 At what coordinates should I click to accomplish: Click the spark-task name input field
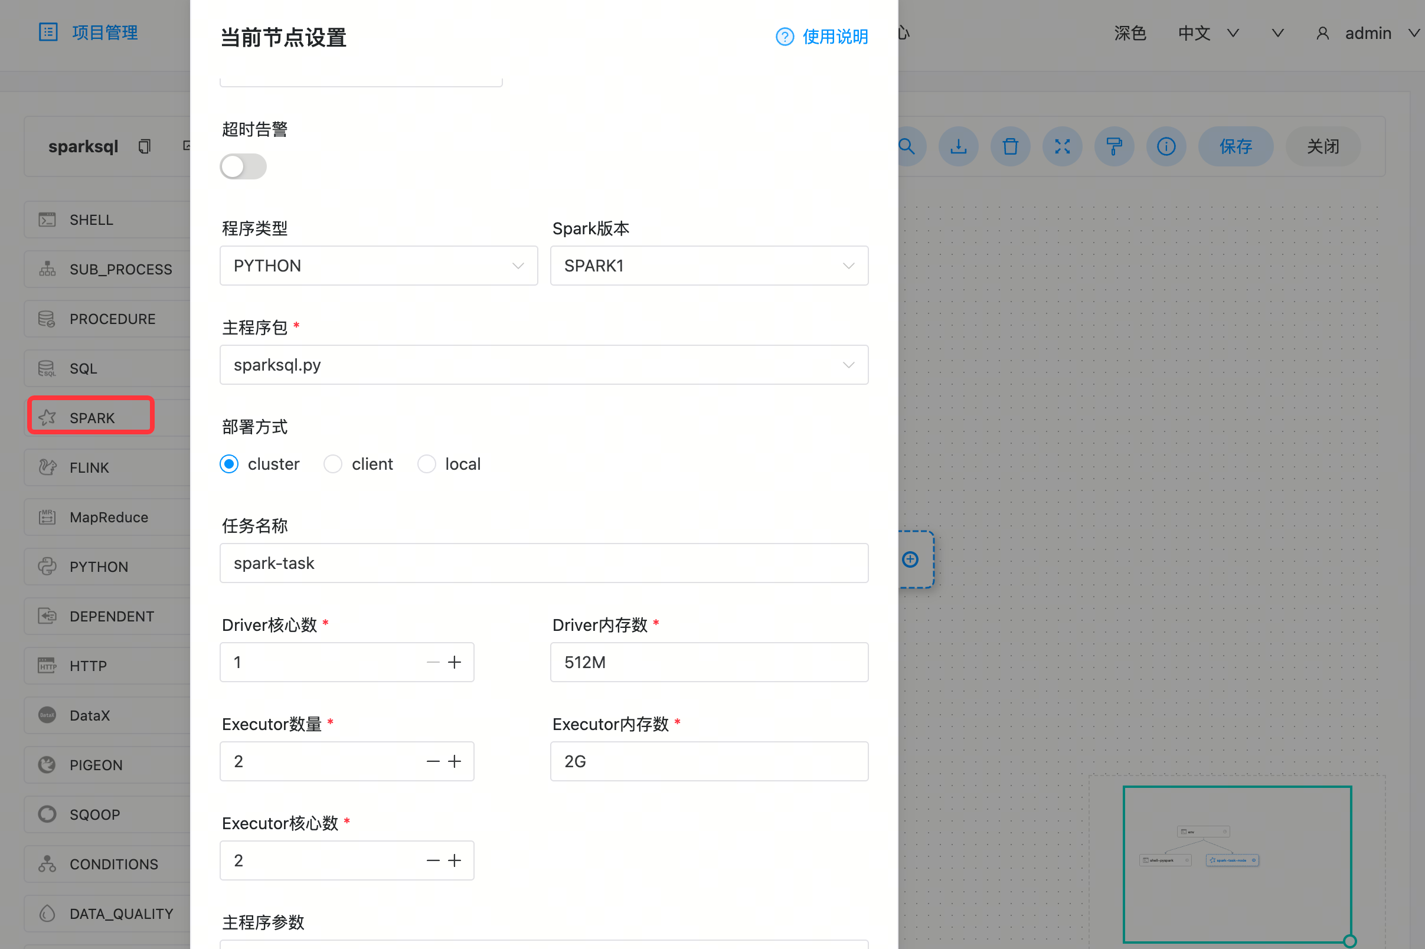[543, 563]
